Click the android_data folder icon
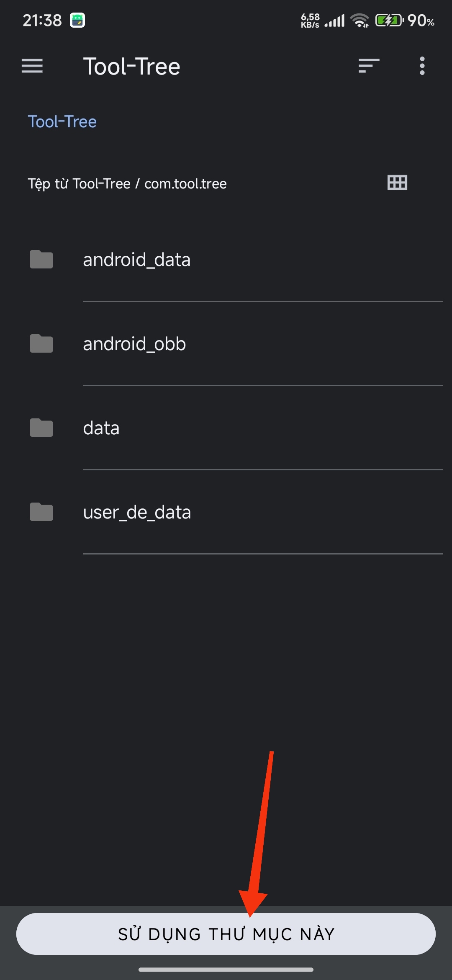 (41, 259)
